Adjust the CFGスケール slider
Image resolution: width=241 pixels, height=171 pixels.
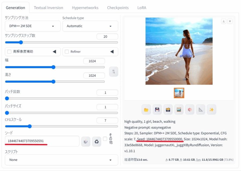[62, 126]
